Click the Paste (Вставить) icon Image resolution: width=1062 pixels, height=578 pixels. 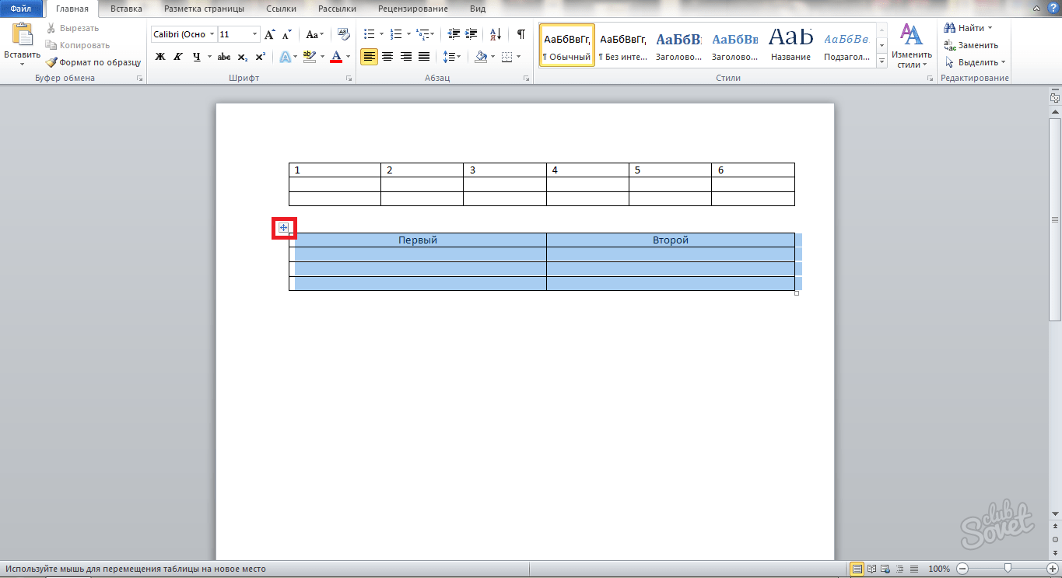point(22,37)
